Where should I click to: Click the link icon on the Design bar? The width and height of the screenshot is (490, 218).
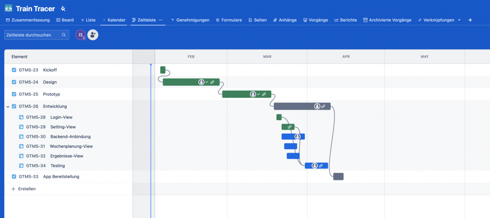(x=212, y=82)
